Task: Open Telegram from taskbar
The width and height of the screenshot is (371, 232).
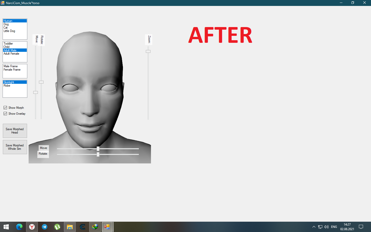Action: [45, 227]
